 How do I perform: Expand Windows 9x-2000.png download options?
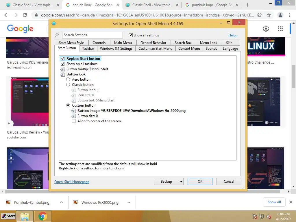pyautogui.click(x=129, y=202)
